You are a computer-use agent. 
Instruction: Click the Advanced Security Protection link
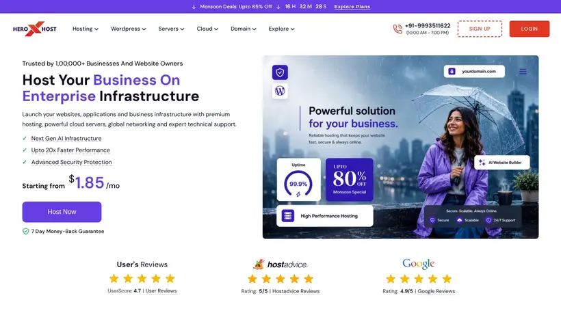[72, 162]
